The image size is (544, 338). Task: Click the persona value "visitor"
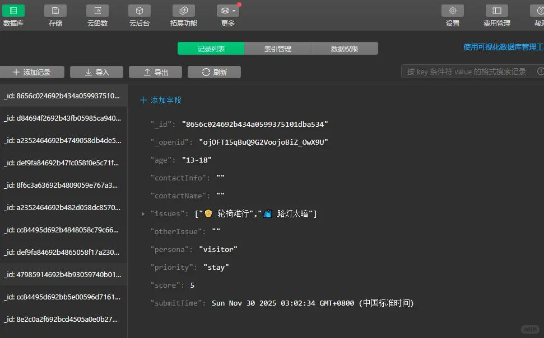(x=218, y=249)
